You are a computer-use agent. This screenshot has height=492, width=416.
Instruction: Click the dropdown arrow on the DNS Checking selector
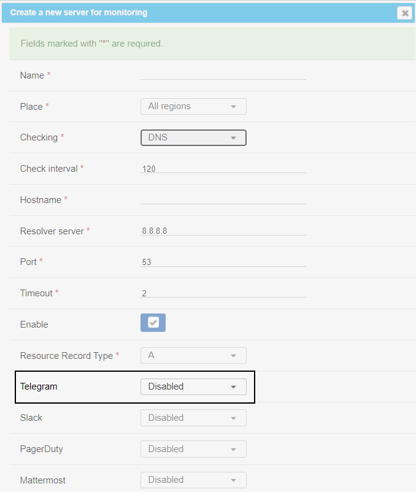[234, 137]
